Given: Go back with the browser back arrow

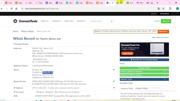Looking at the screenshot, I should (2, 9).
